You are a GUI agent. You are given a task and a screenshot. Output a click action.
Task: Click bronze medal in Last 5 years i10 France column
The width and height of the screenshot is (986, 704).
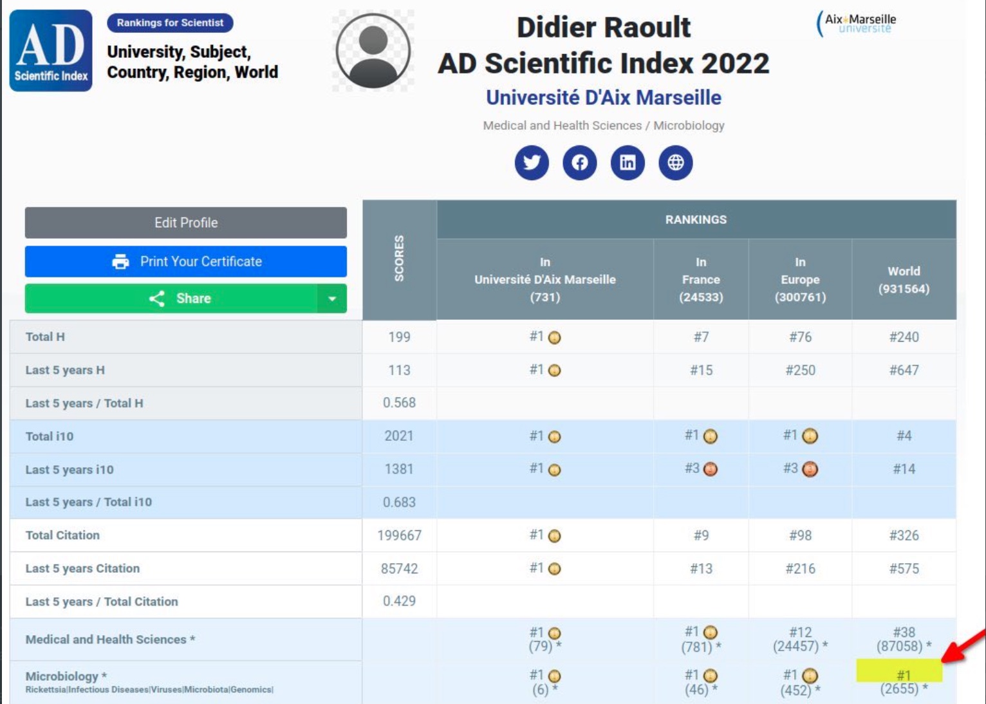pyautogui.click(x=710, y=469)
